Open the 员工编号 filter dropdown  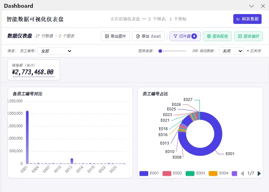(x=54, y=51)
